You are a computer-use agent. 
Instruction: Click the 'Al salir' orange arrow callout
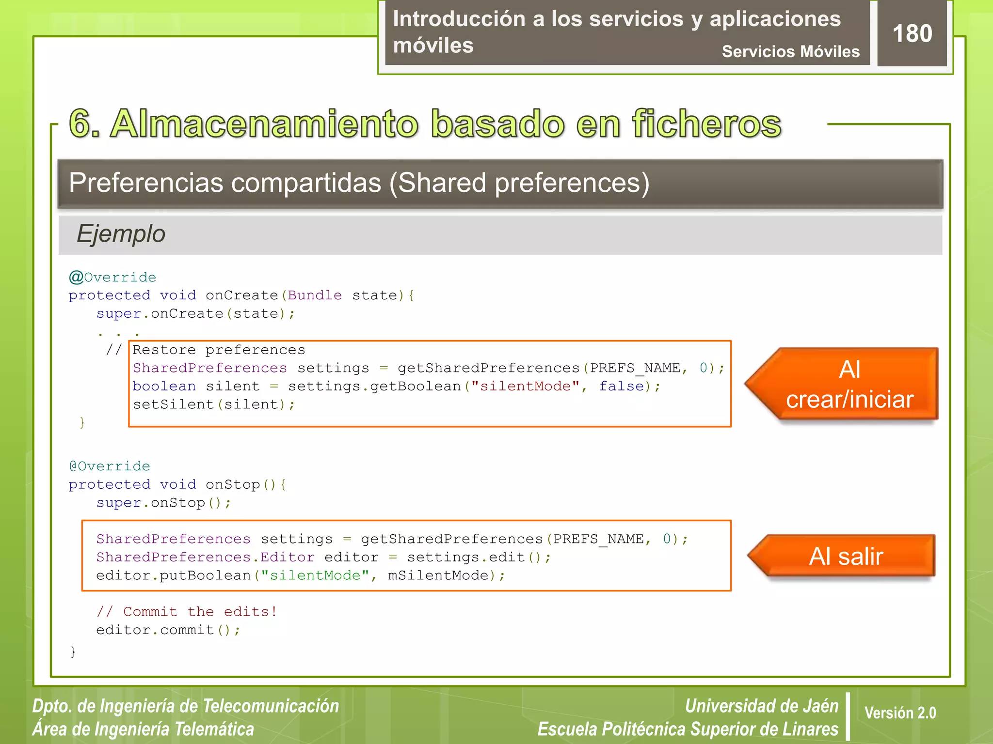click(842, 556)
